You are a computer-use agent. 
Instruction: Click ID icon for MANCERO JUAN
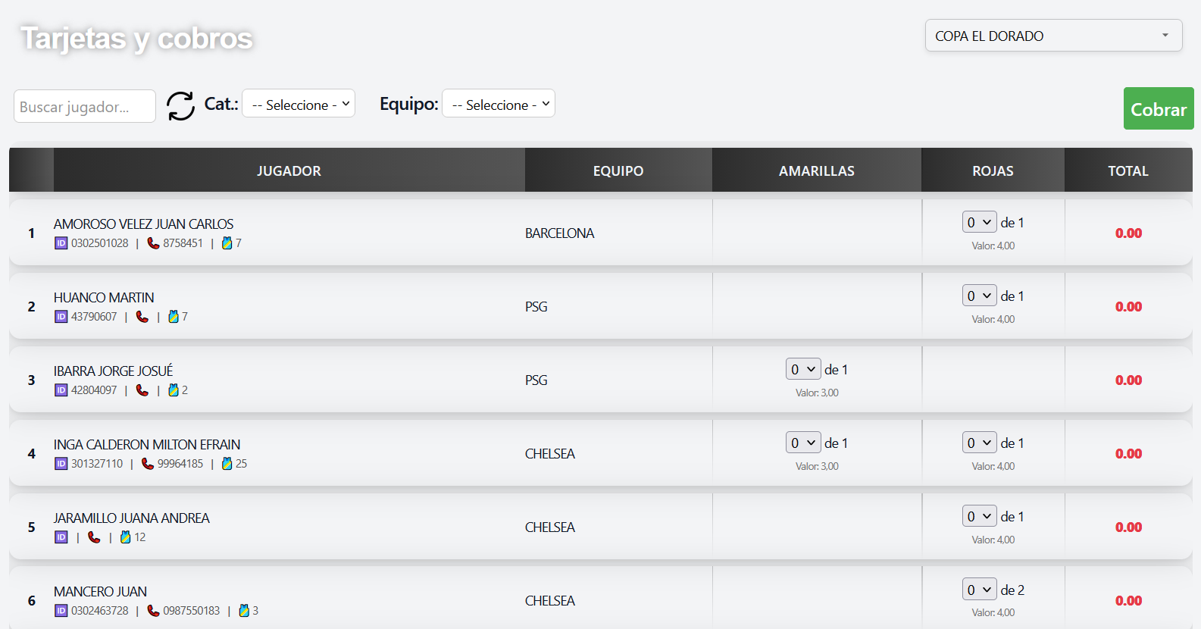[61, 611]
